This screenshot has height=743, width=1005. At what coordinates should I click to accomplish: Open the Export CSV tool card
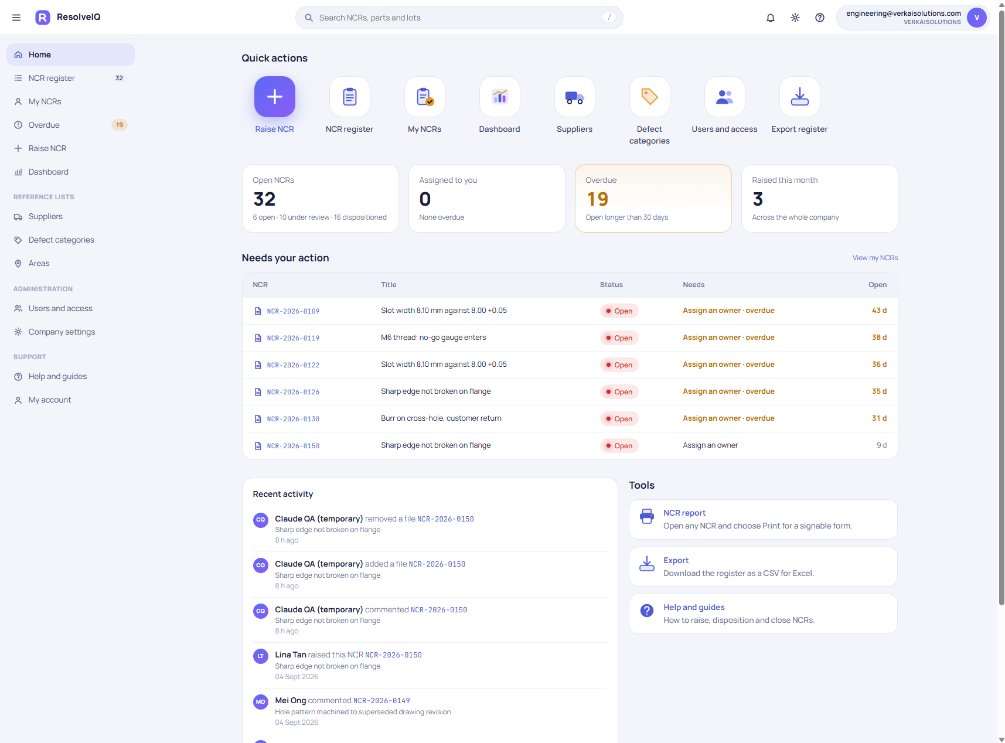(x=763, y=567)
